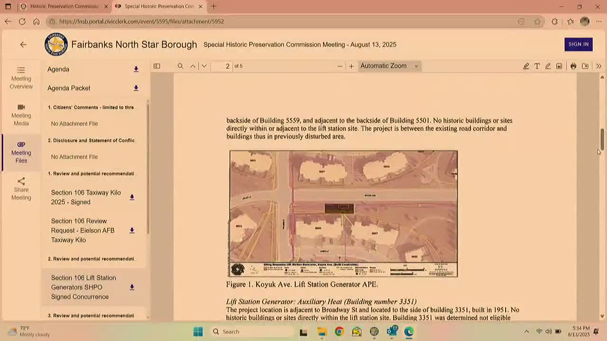This screenshot has width=607, height=341.
Task: Download the Agenda Packet file
Action: point(136,88)
